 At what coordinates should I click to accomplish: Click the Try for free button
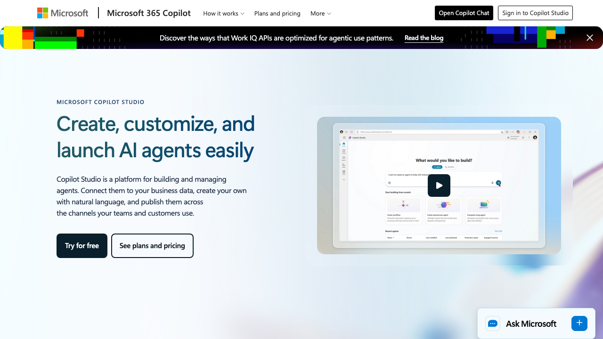(82, 246)
